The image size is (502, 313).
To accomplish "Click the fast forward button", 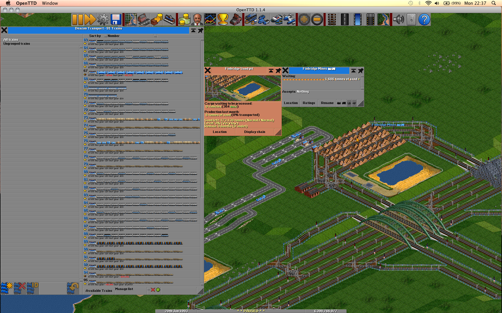I will [90, 20].
